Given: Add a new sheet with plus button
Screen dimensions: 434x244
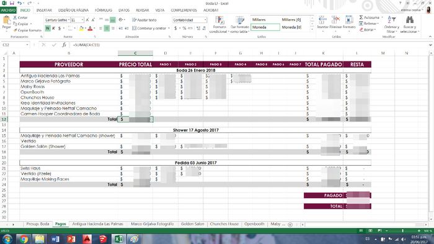Looking at the screenshot, I should pos(290,225).
